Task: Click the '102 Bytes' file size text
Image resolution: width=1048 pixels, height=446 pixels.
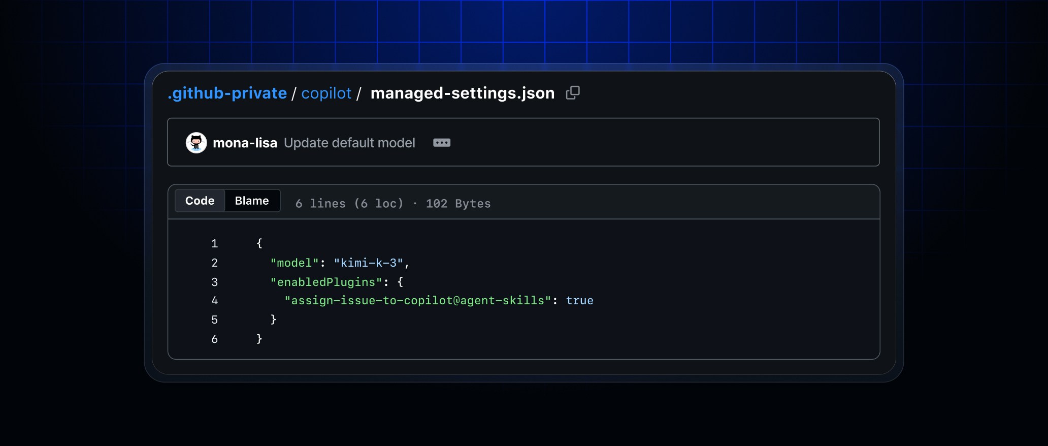Action: tap(458, 204)
